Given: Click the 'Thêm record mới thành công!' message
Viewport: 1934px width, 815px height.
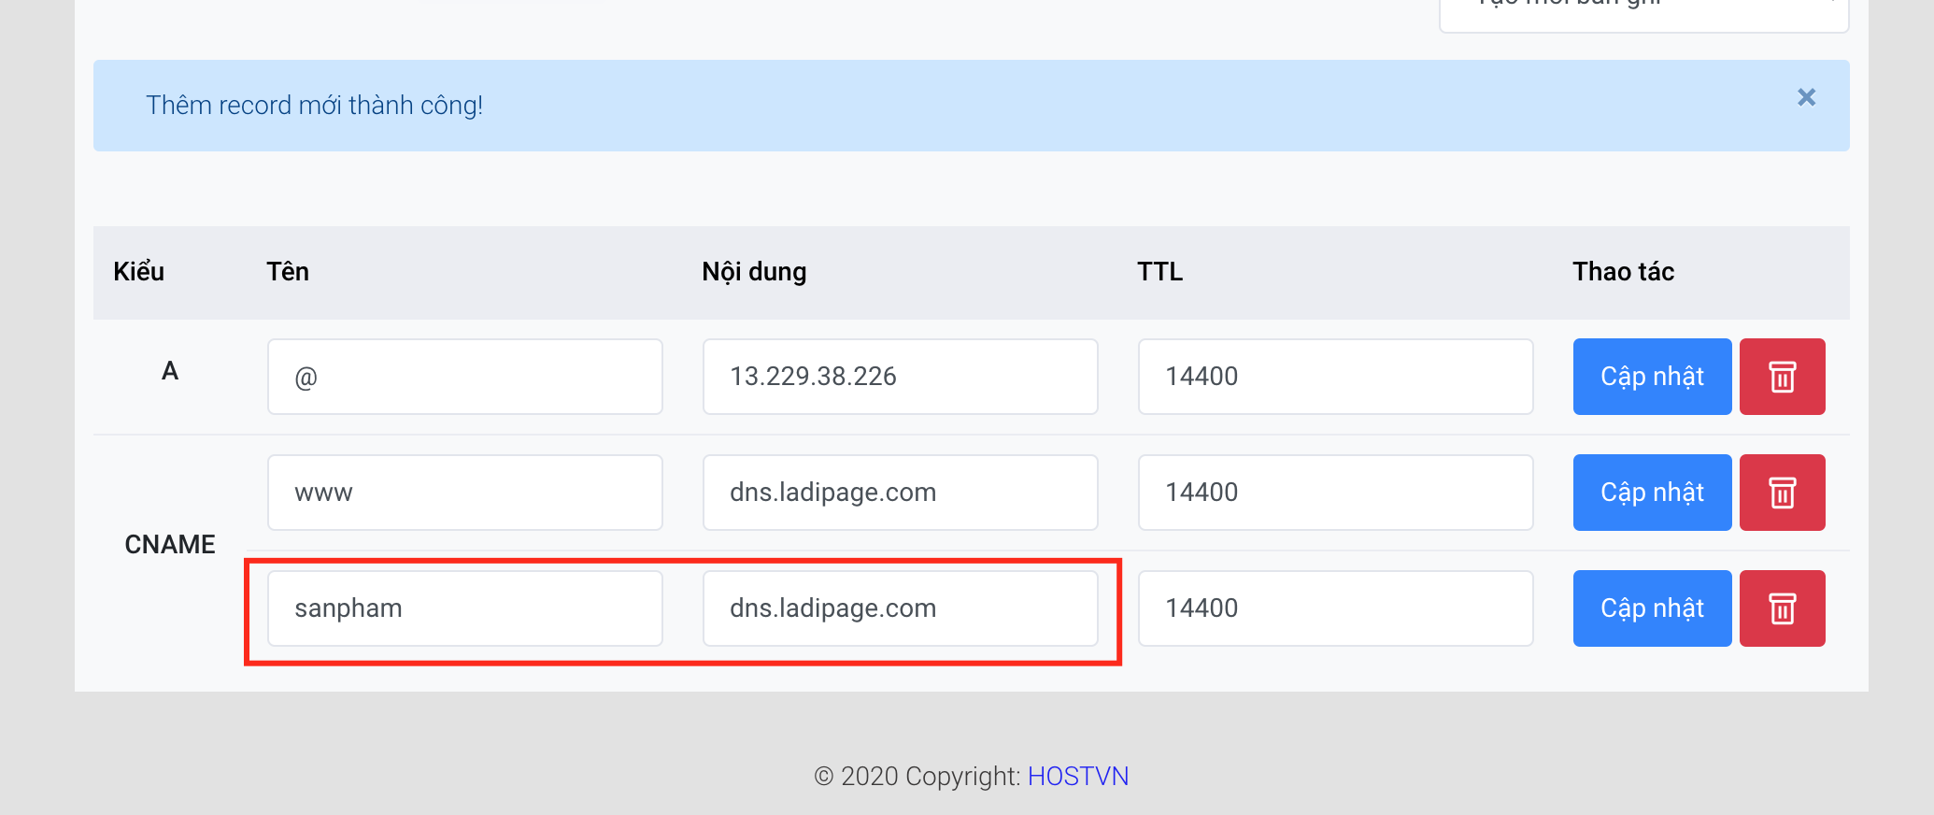Looking at the screenshot, I should 315,106.
